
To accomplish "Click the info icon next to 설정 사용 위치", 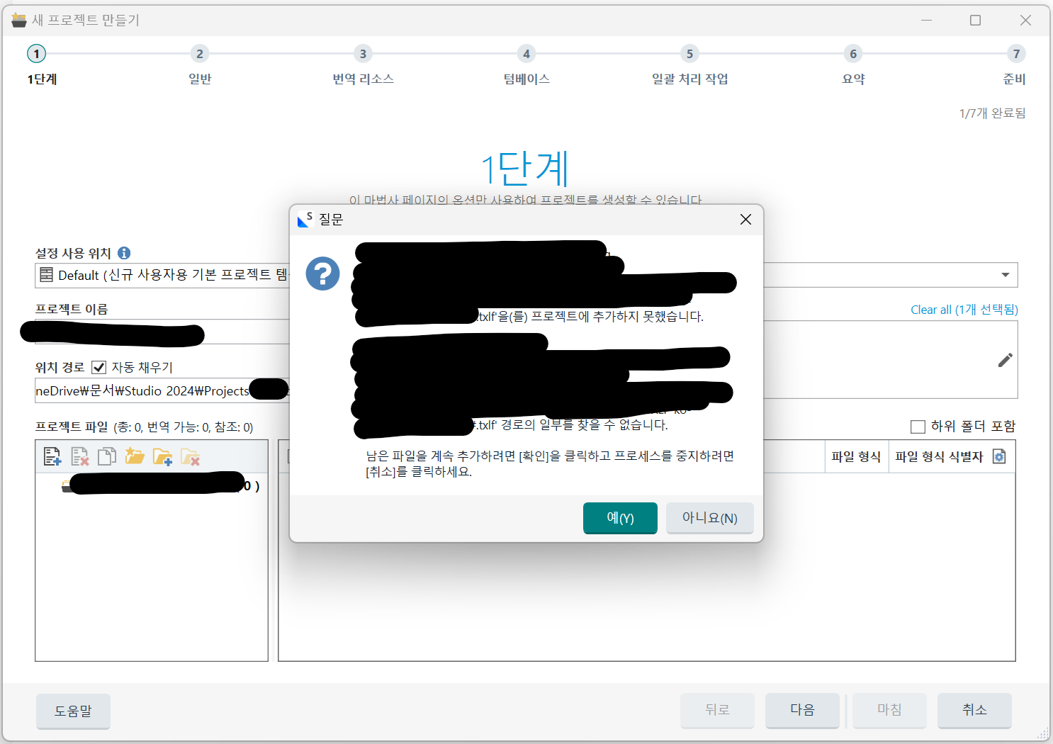I will [x=125, y=252].
